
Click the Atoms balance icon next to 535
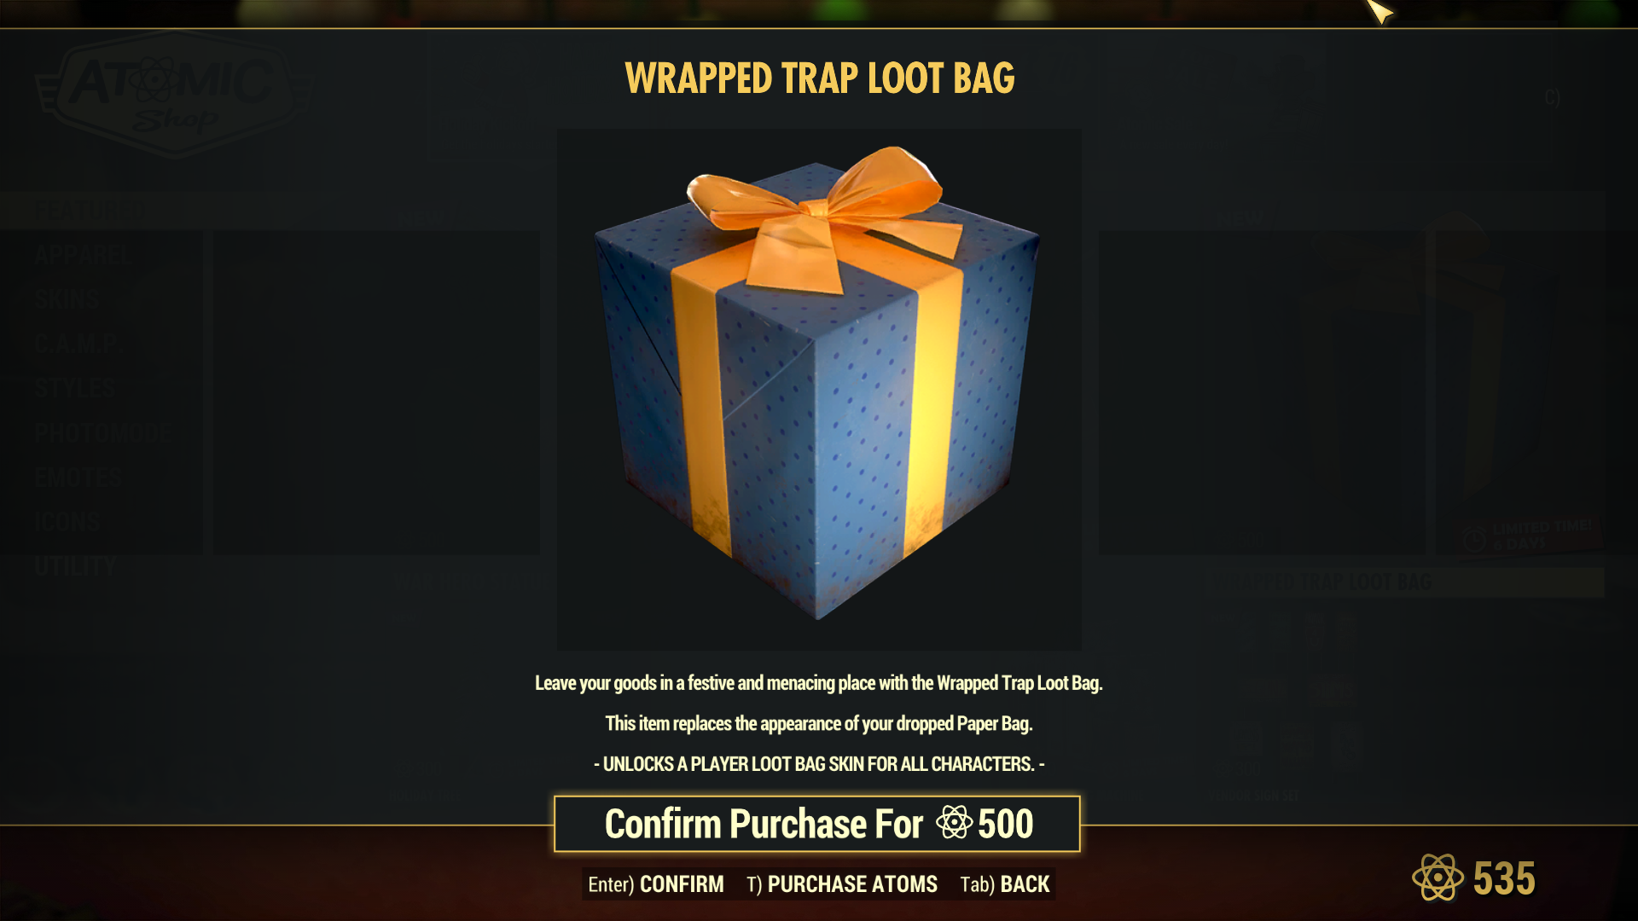pos(1438,878)
